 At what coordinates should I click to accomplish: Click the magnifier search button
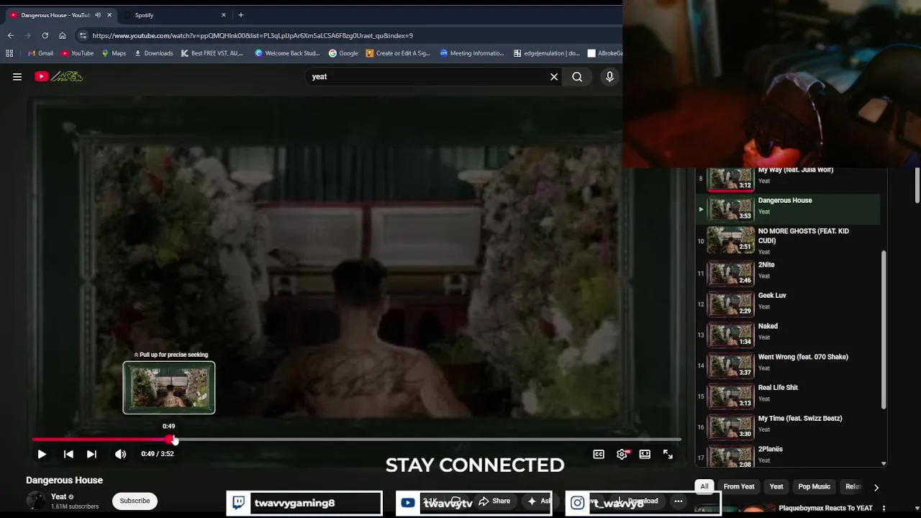(577, 77)
